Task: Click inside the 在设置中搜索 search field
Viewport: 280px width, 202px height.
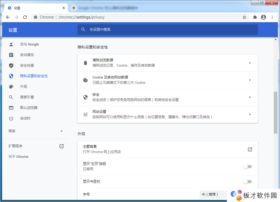Action: (168, 29)
